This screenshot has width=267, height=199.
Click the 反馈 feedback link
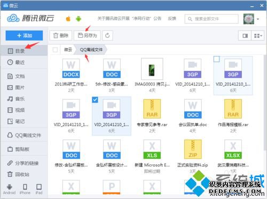pos(172,19)
